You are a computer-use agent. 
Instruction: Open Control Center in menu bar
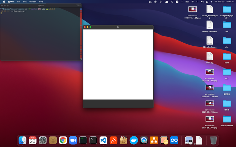(x=207, y=2)
